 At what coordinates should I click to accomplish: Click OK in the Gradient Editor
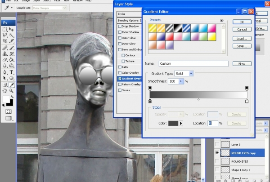[242, 22]
